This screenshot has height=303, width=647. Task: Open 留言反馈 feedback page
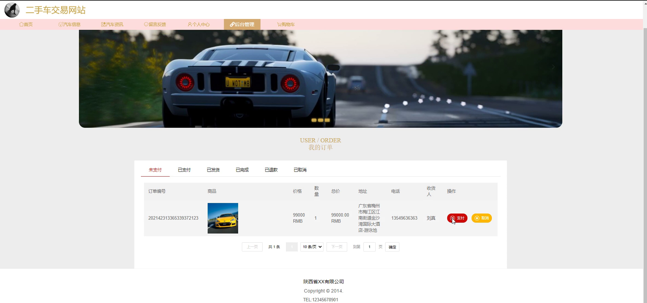tap(155, 24)
